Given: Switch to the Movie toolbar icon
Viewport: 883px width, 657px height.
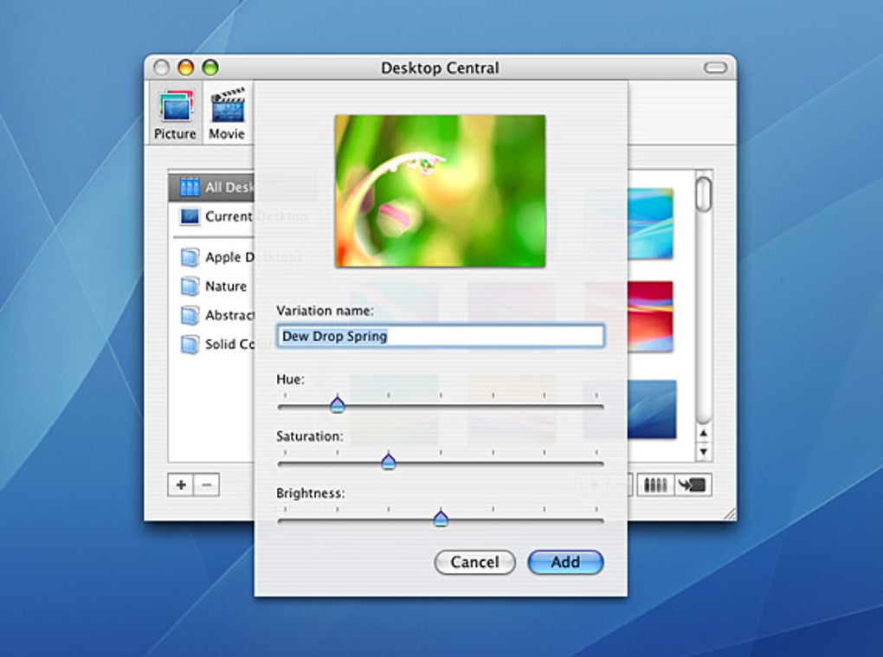Looking at the screenshot, I should pyautogui.click(x=227, y=113).
